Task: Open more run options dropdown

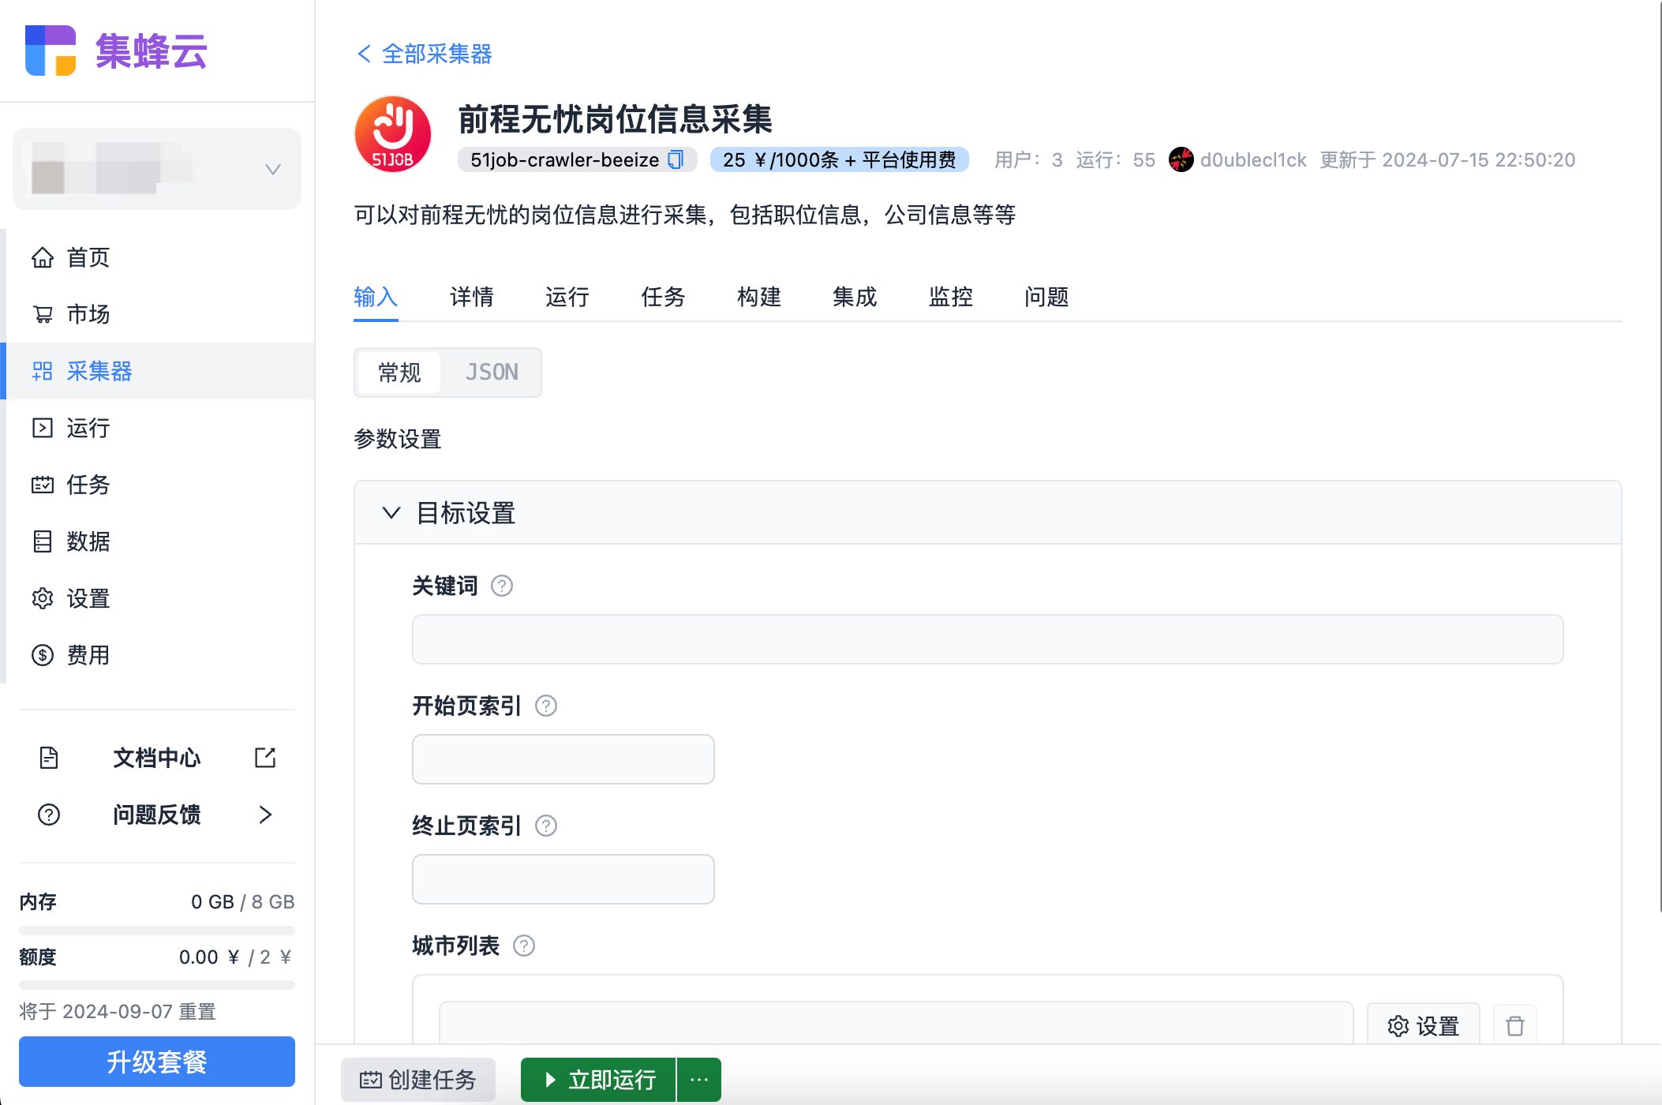Action: tap(699, 1079)
